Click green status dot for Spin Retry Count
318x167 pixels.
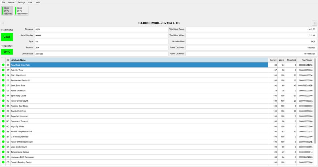3,96
